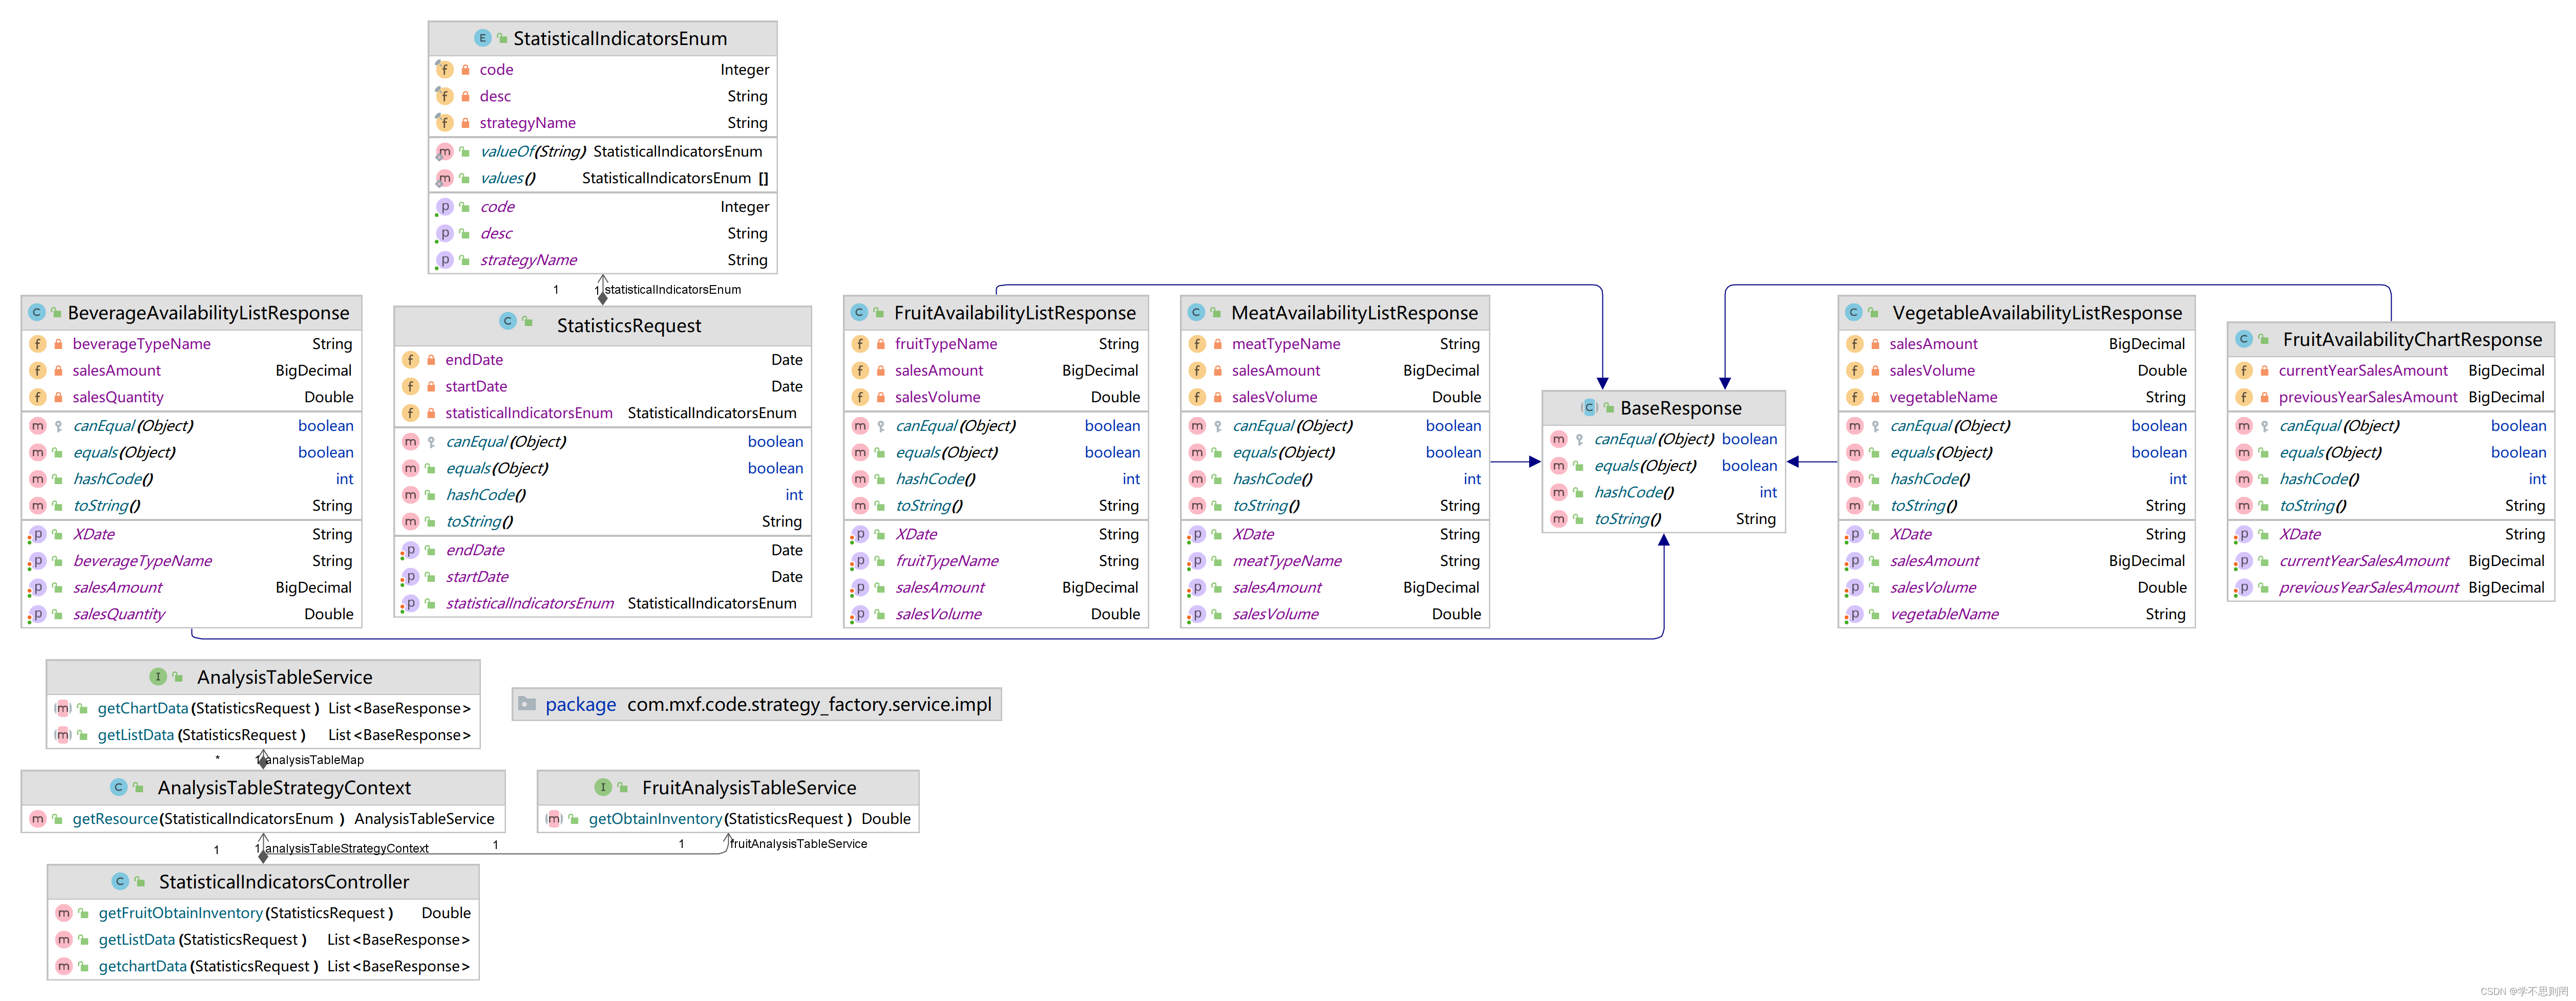Click the previousYearSalesAmount field row
Screen dimensions: 2576x1001
(x=2391, y=398)
